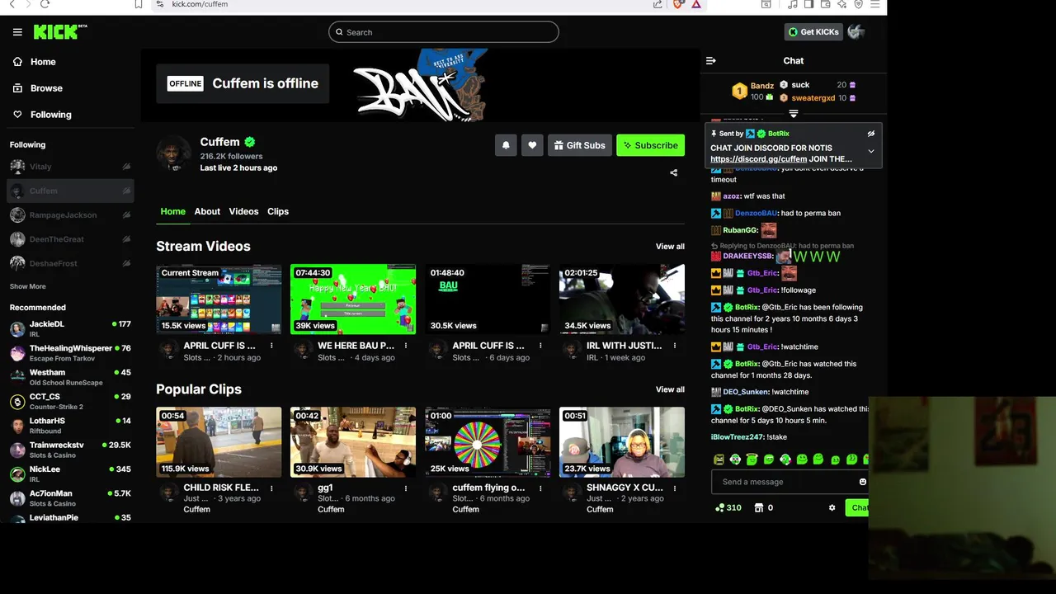Image resolution: width=1056 pixels, height=594 pixels.
Task: Switch to the About tab
Action: tap(207, 211)
